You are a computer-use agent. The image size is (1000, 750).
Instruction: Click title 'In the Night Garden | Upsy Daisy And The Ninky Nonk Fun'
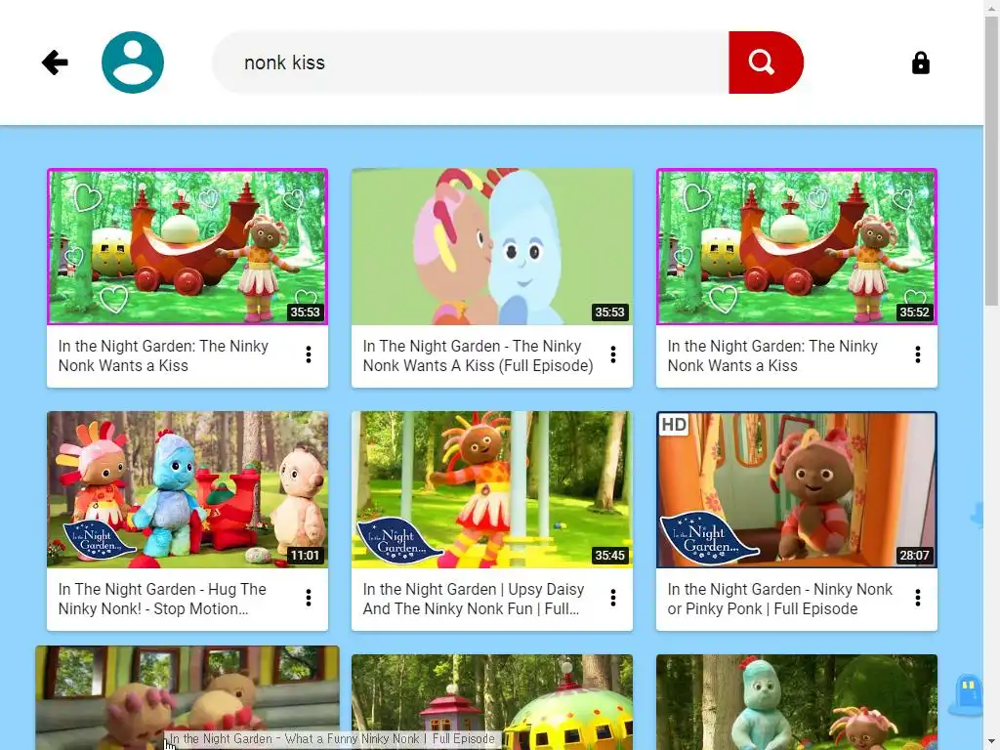coord(474,599)
